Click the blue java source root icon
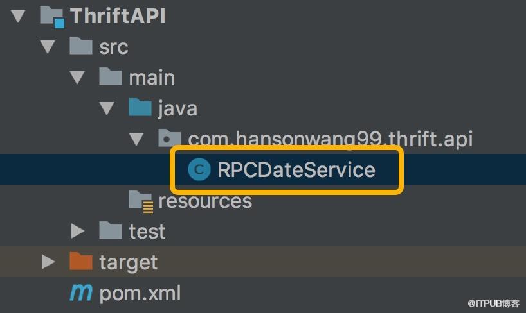The height and width of the screenshot is (313, 526). 140,107
